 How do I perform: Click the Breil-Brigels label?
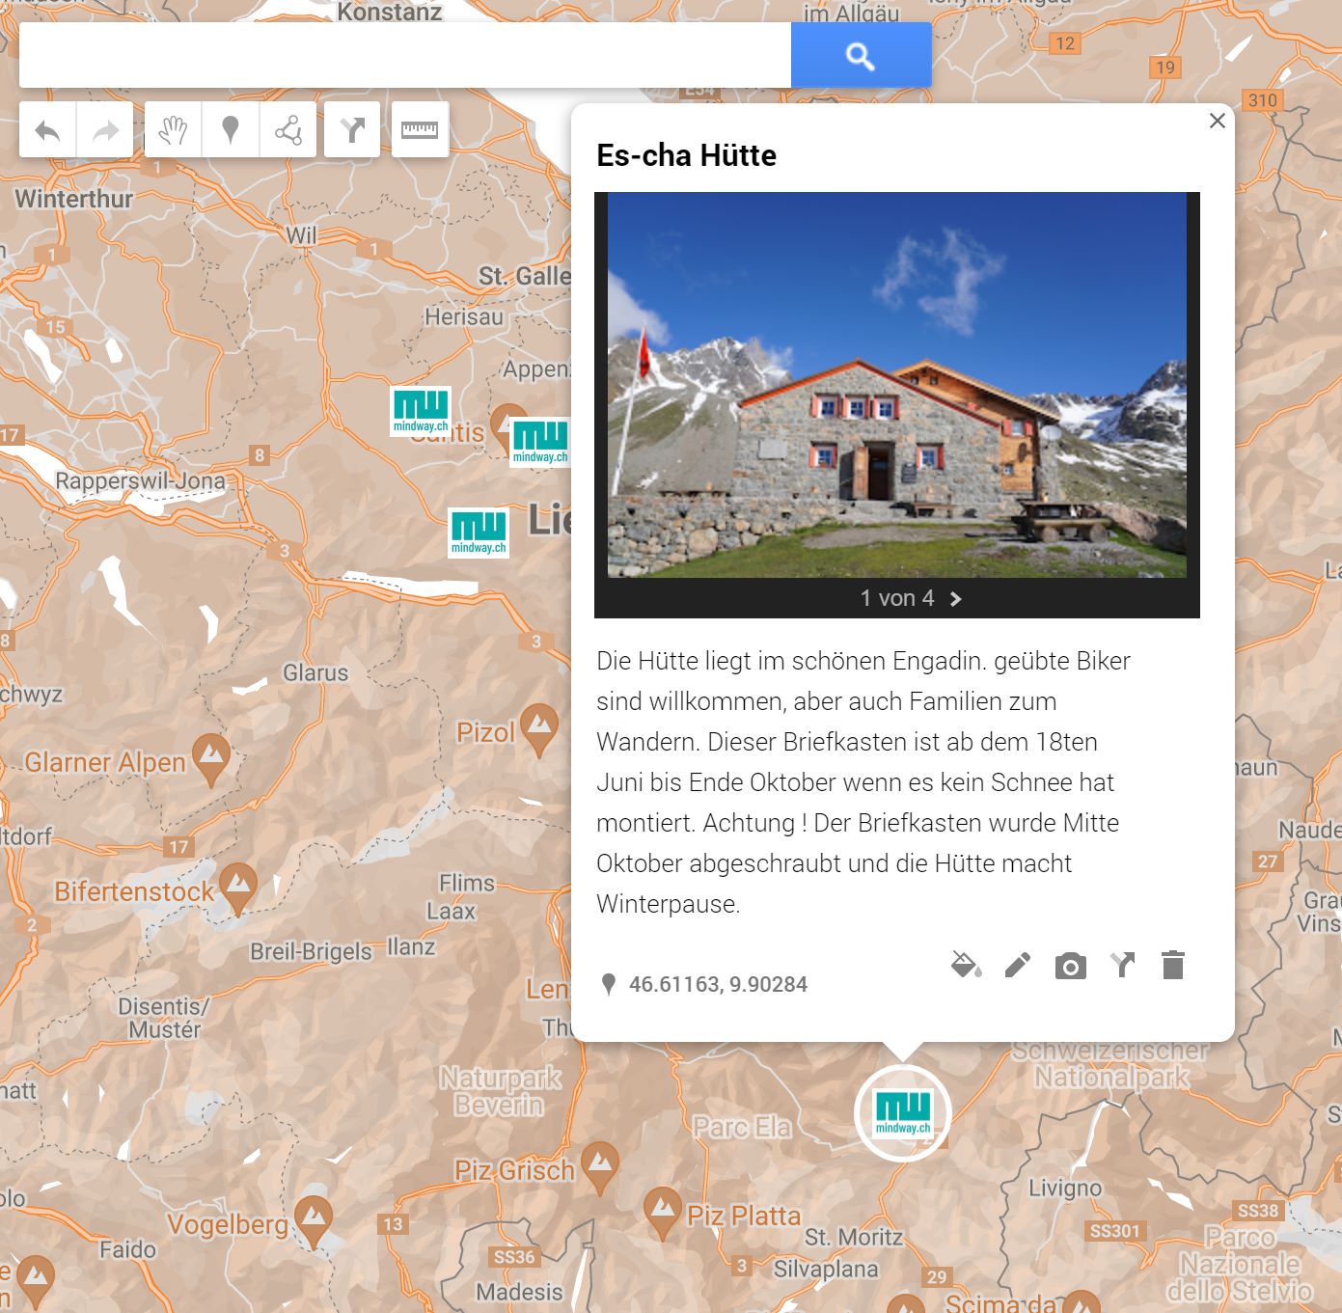click(x=311, y=951)
